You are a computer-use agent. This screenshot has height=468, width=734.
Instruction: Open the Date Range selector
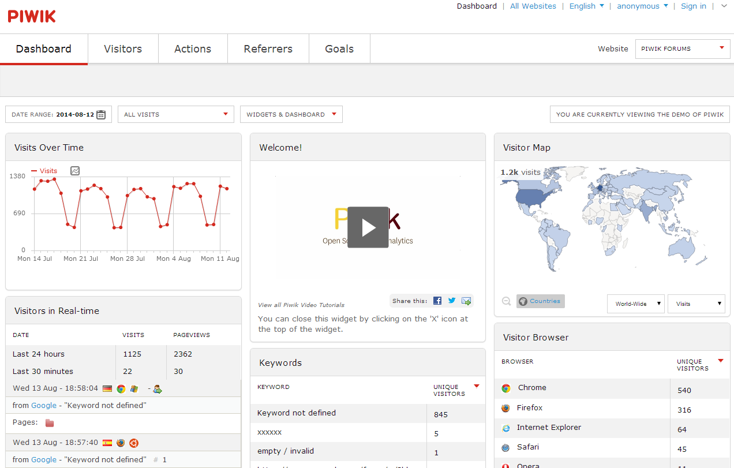coord(58,114)
